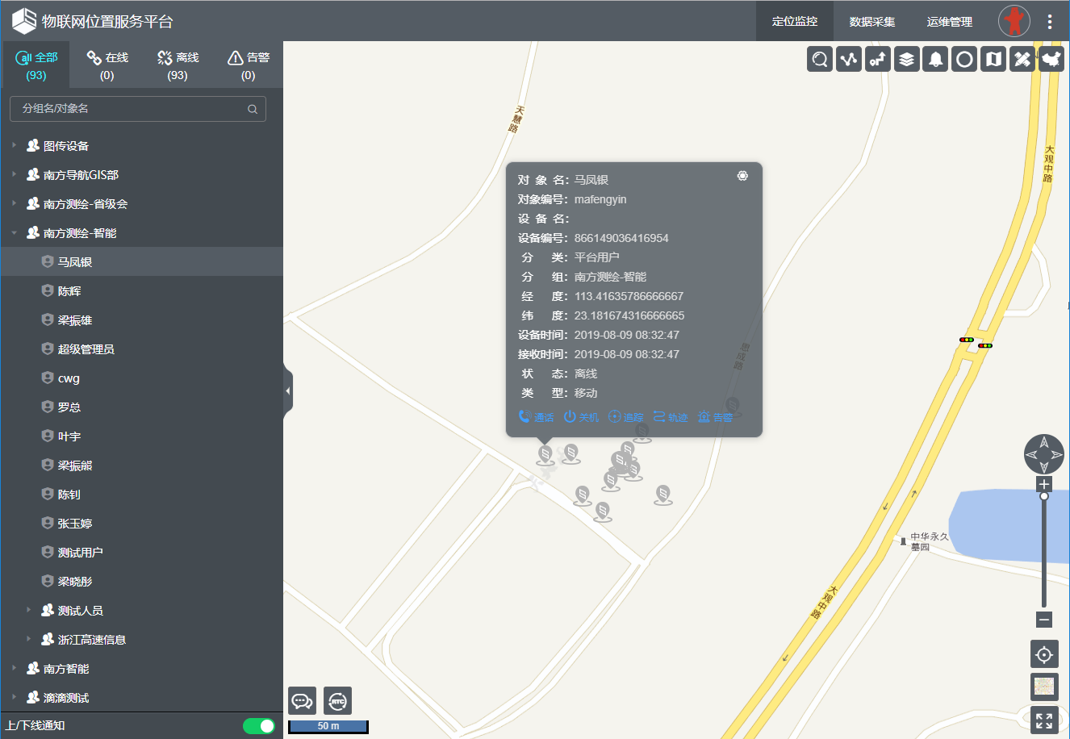Expand the 测试人员 subgroup

29,611
